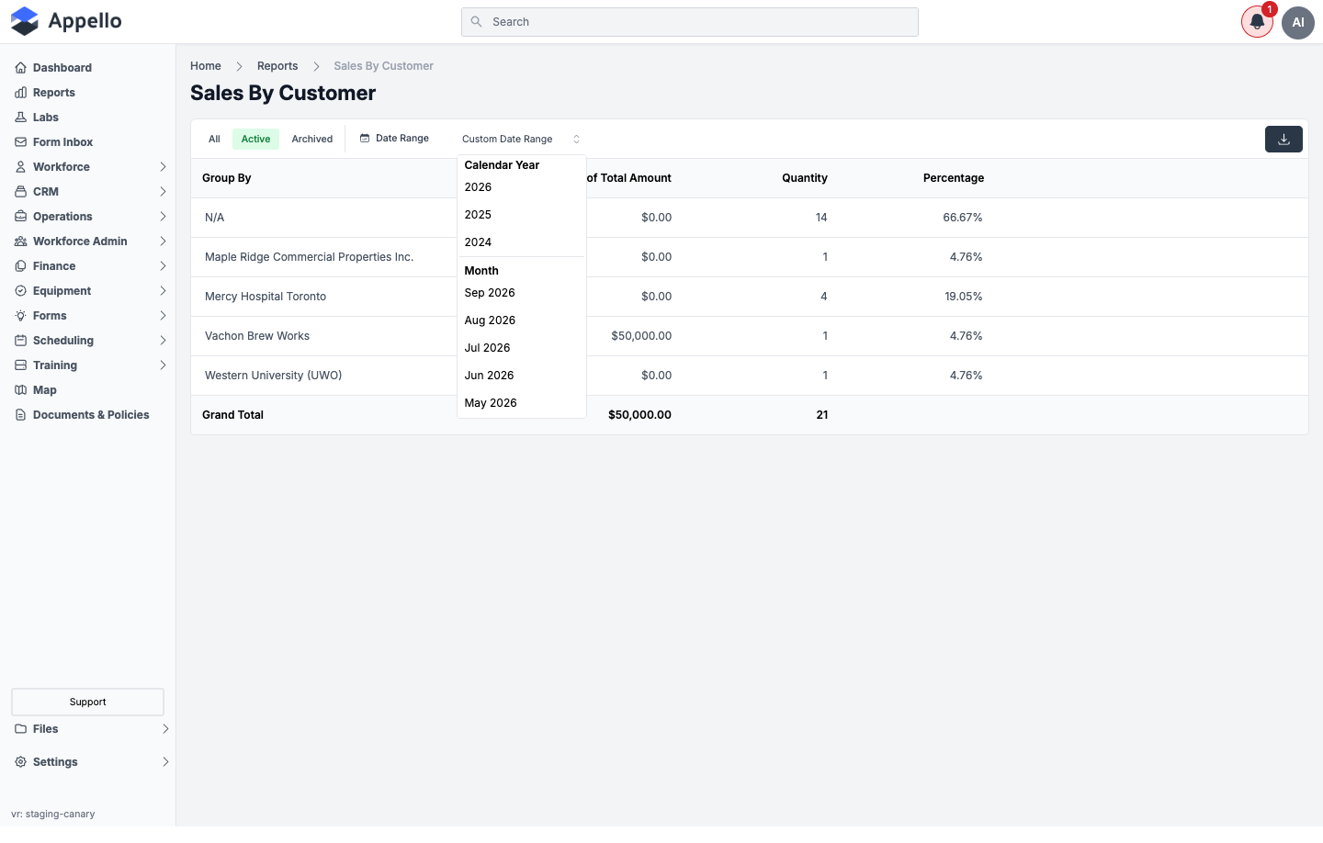Image resolution: width=1323 pixels, height=843 pixels.
Task: Click the Vachon Brew Works row
Action: point(749,336)
